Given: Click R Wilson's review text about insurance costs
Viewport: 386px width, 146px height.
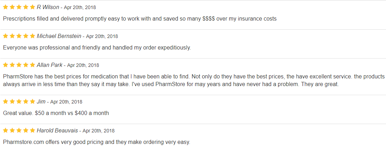Looking at the screenshot, I should point(140,19).
